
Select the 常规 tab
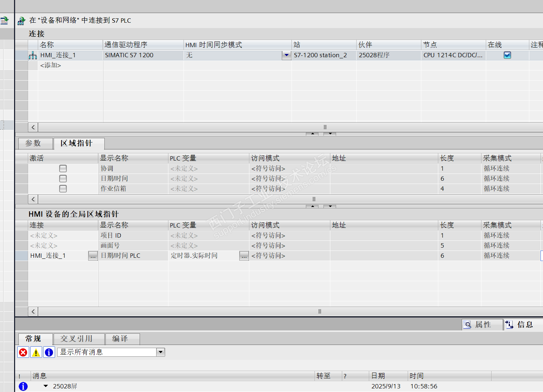coord(35,339)
